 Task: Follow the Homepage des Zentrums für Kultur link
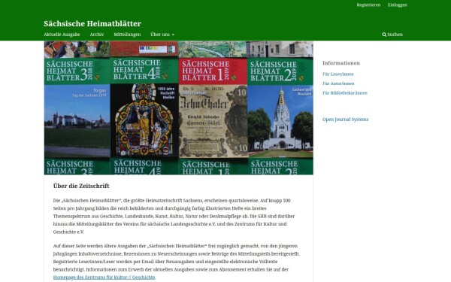(104, 277)
